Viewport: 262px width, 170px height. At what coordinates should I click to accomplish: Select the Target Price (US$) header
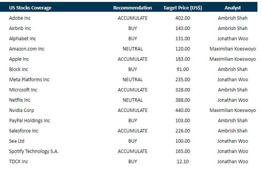(x=182, y=8)
